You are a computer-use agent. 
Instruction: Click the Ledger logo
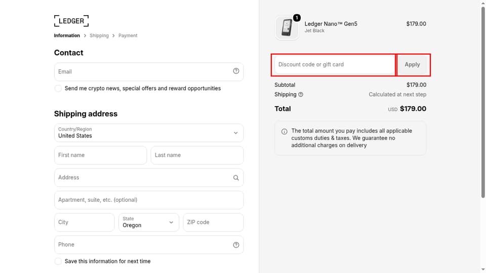pos(71,21)
